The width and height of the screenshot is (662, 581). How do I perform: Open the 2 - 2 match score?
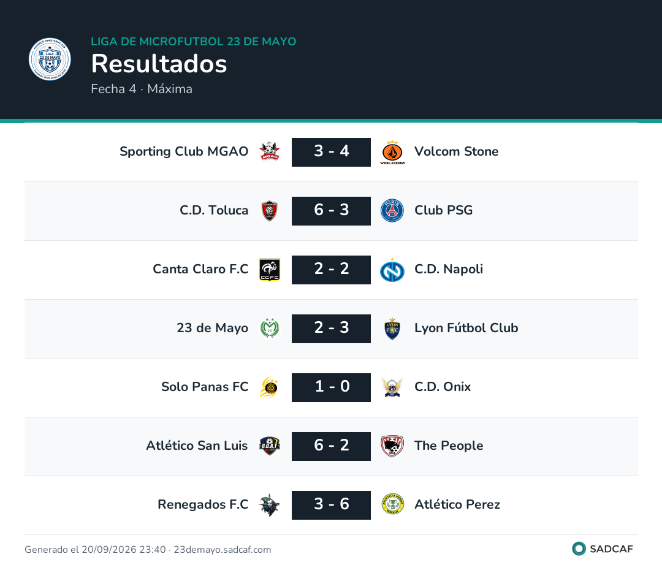[331, 270]
